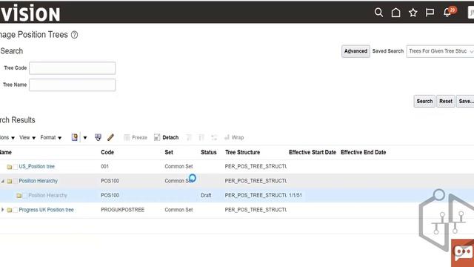The height and width of the screenshot is (267, 474).
Task: Click the Effective Start Date column header
Action: 313,152
